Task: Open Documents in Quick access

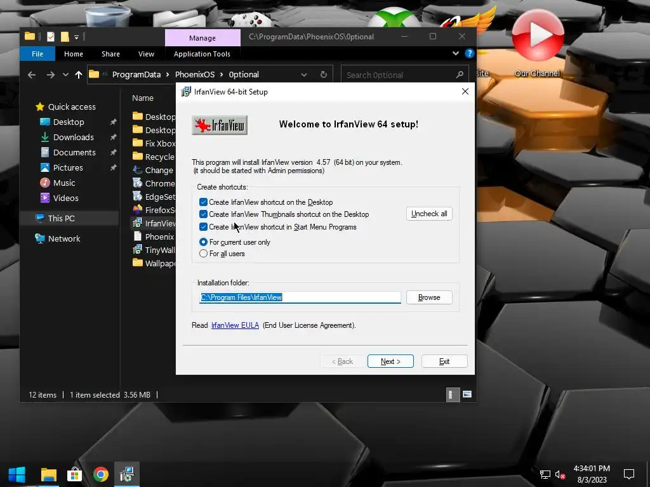Action: [74, 152]
